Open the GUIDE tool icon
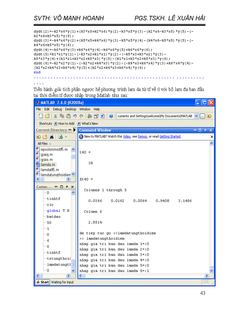Viewport: 229px width, 316px height. 96,116
